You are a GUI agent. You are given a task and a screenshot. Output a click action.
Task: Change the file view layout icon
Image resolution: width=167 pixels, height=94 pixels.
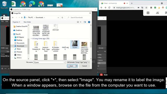(x=78, y=22)
